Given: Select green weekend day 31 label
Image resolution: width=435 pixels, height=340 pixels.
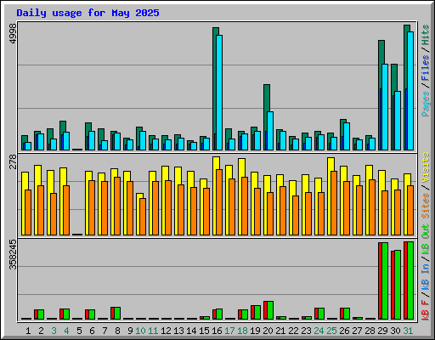Looking at the screenshot, I should 408,331.
